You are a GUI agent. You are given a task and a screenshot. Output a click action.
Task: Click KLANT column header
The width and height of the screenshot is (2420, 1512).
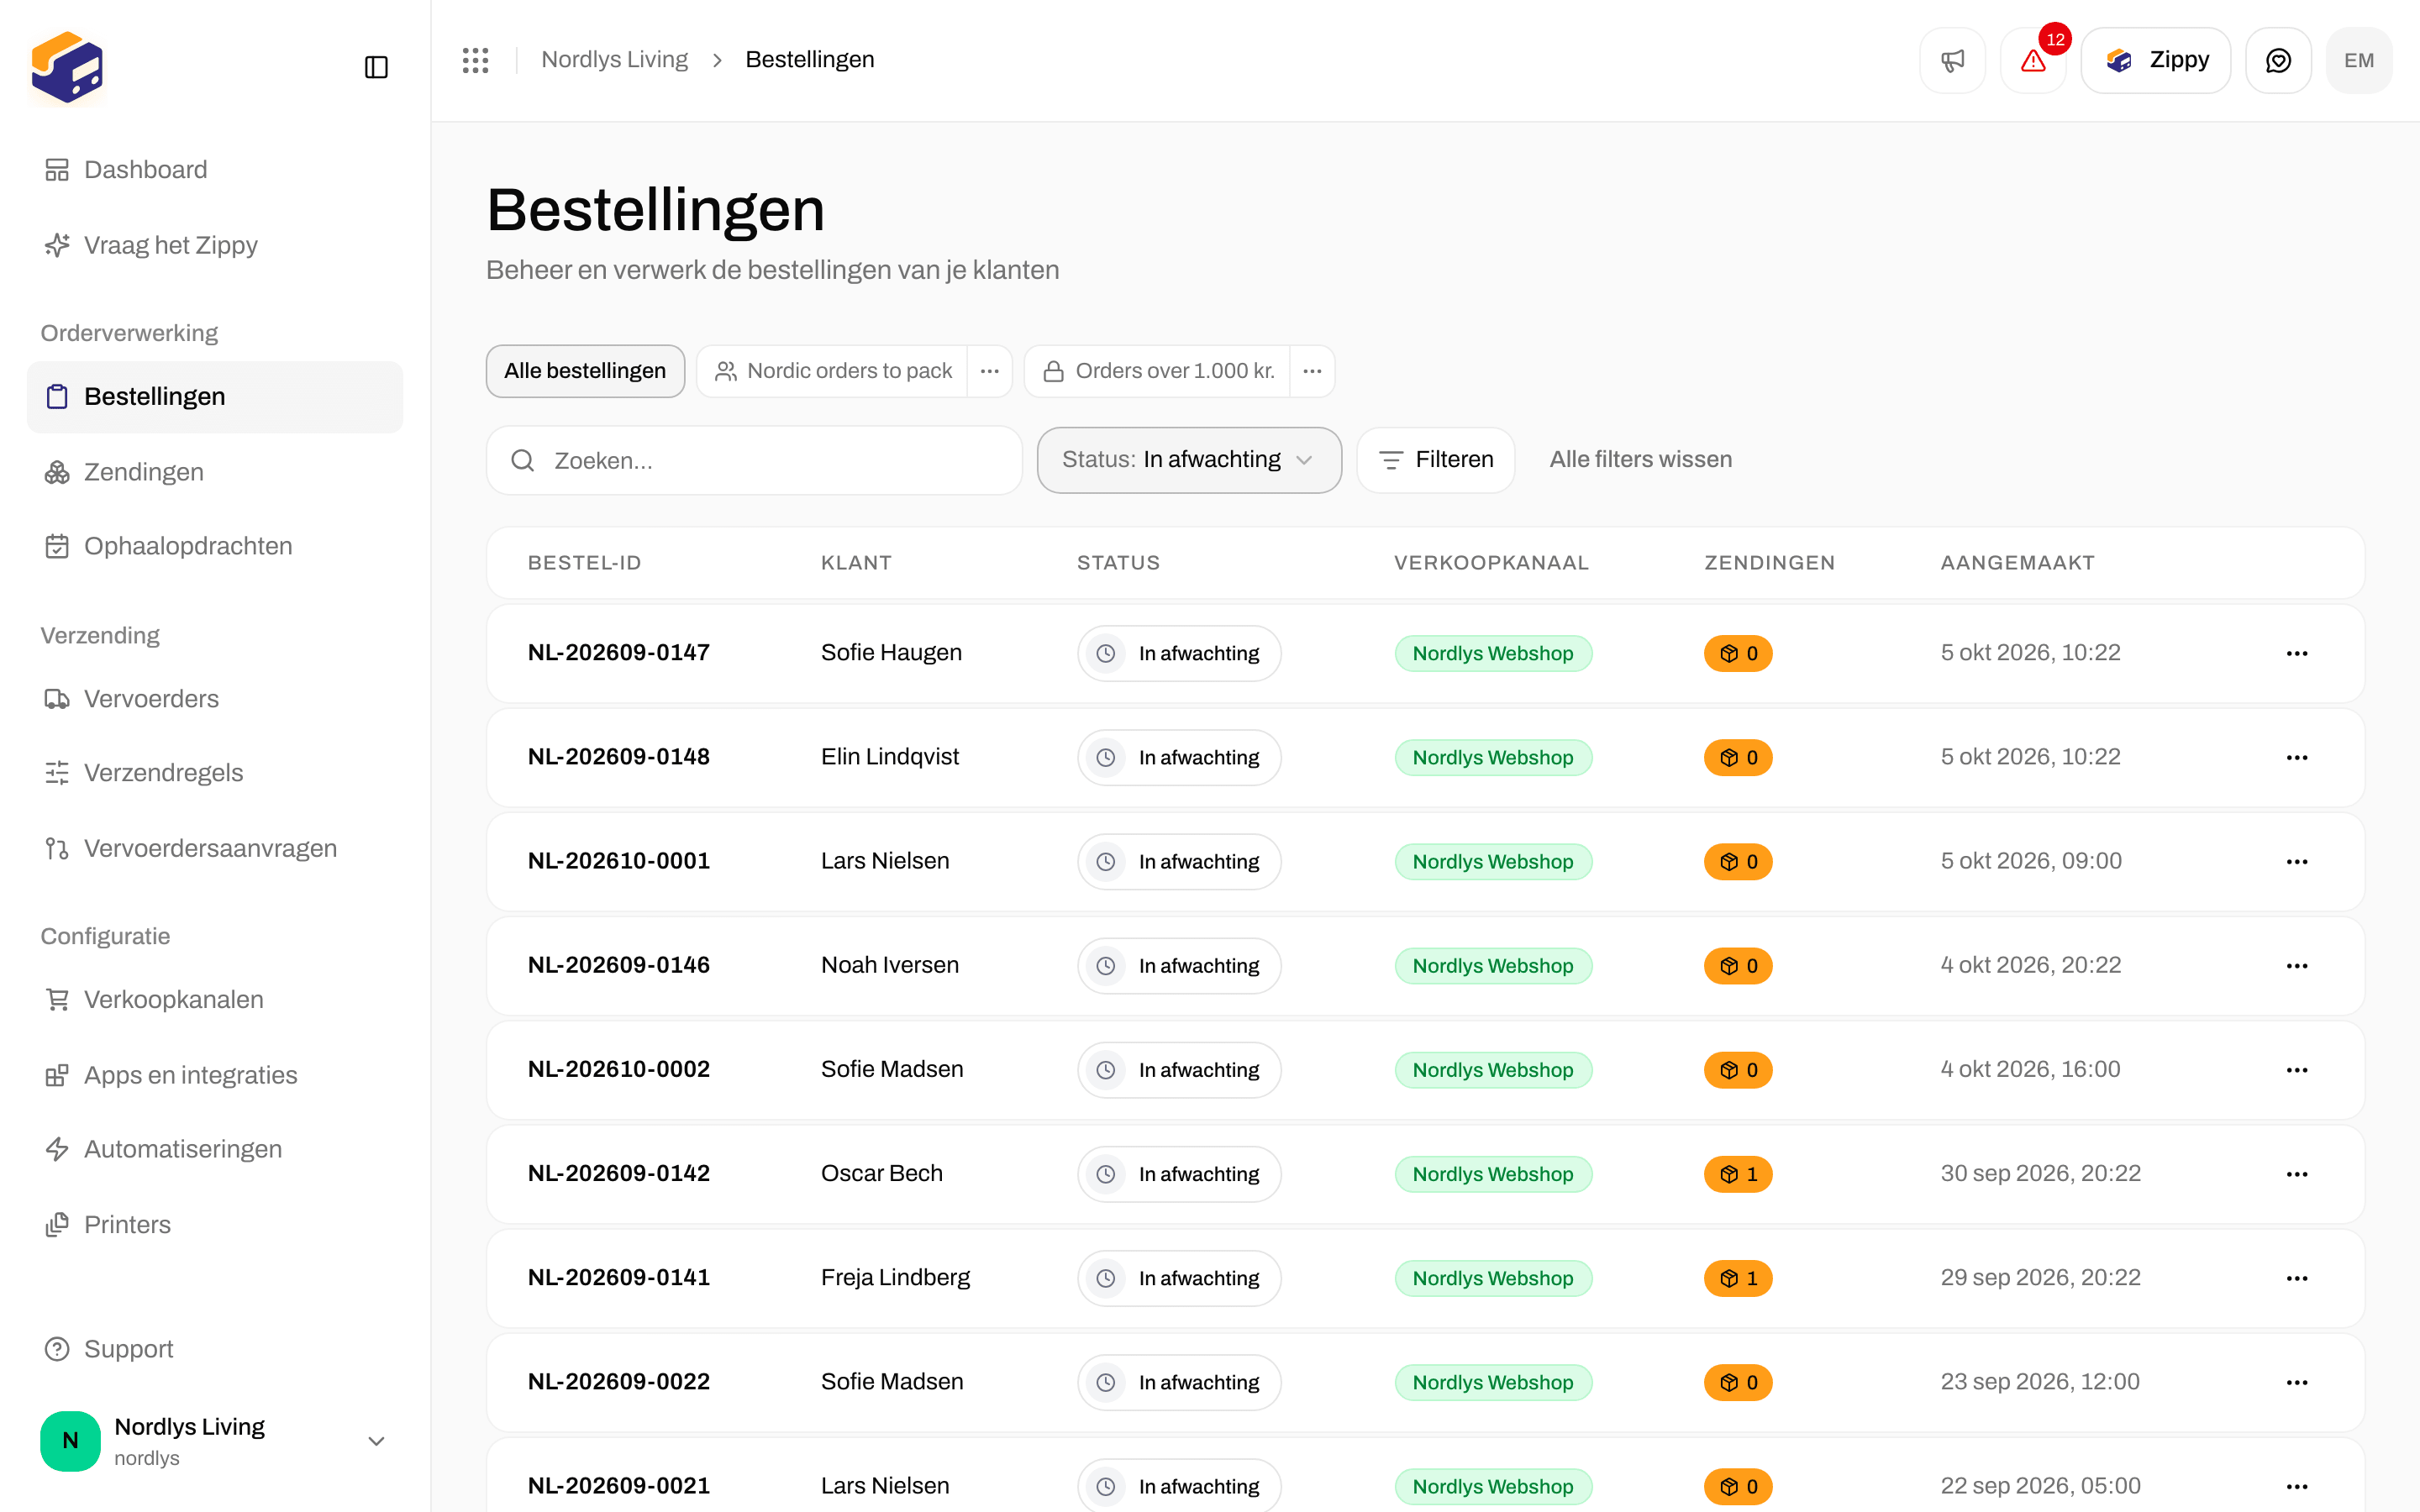click(856, 563)
